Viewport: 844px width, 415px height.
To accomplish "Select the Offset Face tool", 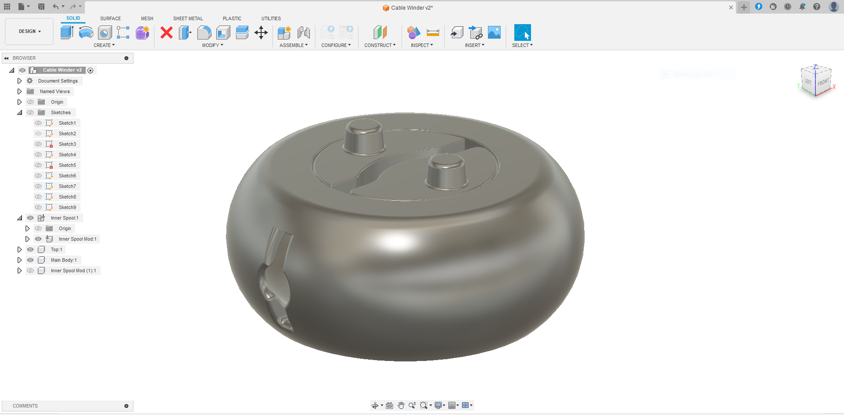I will 242,32.
